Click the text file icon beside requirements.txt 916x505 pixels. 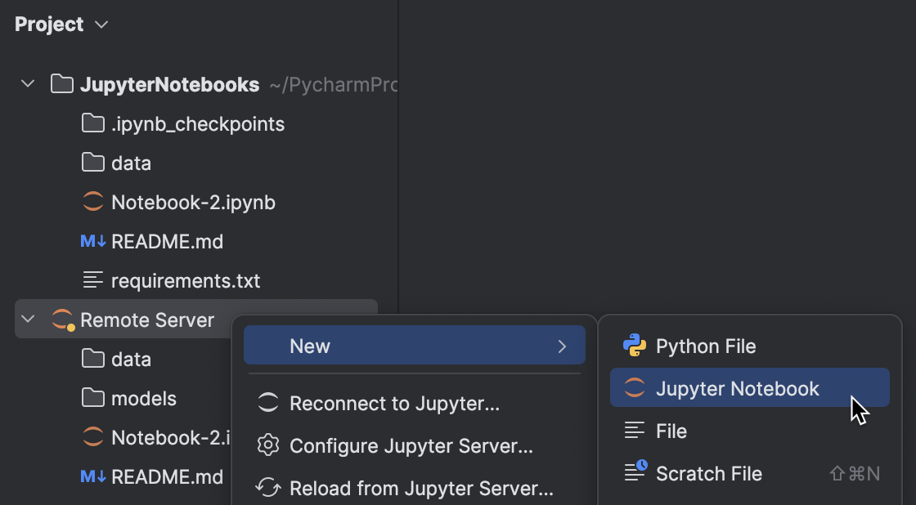point(92,280)
